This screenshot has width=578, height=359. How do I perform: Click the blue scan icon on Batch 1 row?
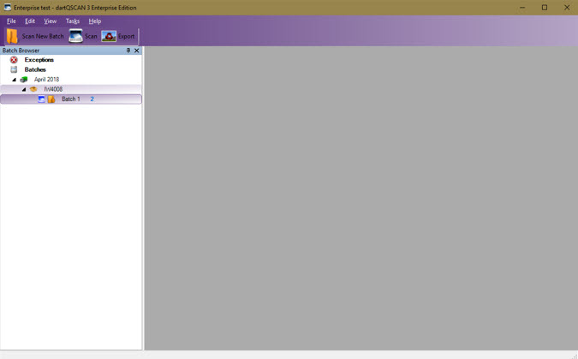tap(41, 99)
